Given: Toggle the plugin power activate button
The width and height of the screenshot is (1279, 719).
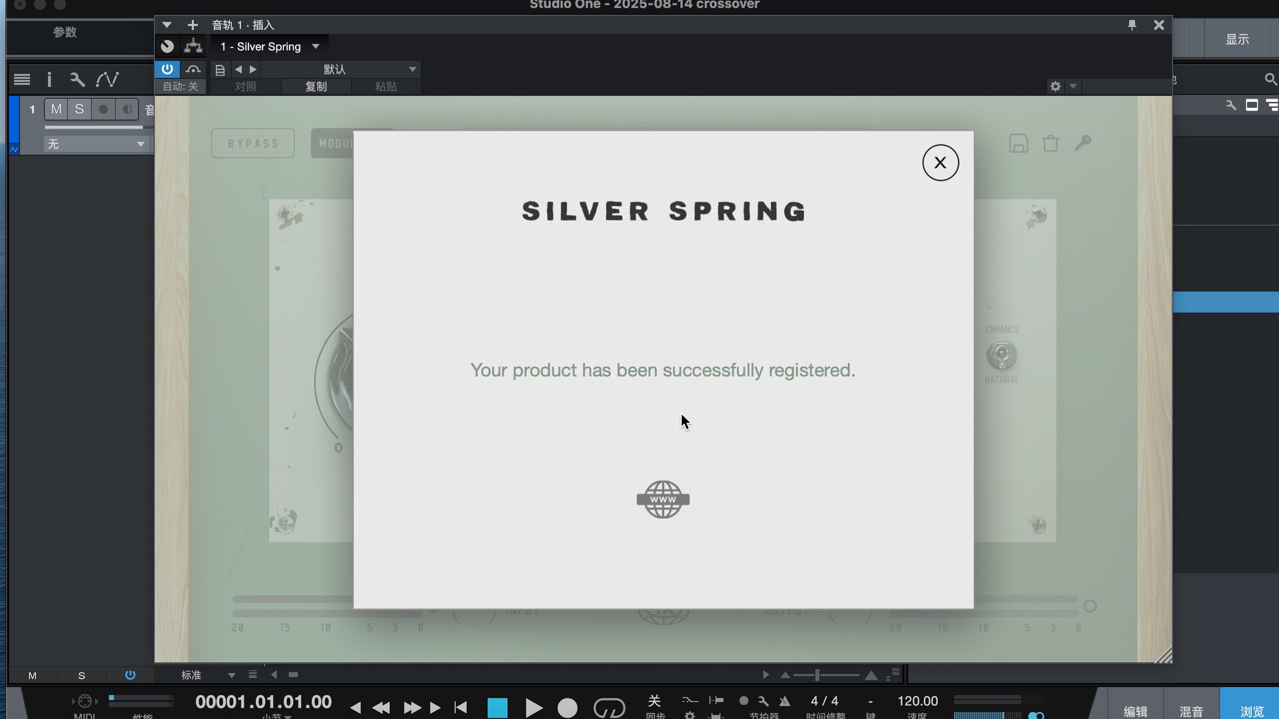Looking at the screenshot, I should pyautogui.click(x=167, y=69).
